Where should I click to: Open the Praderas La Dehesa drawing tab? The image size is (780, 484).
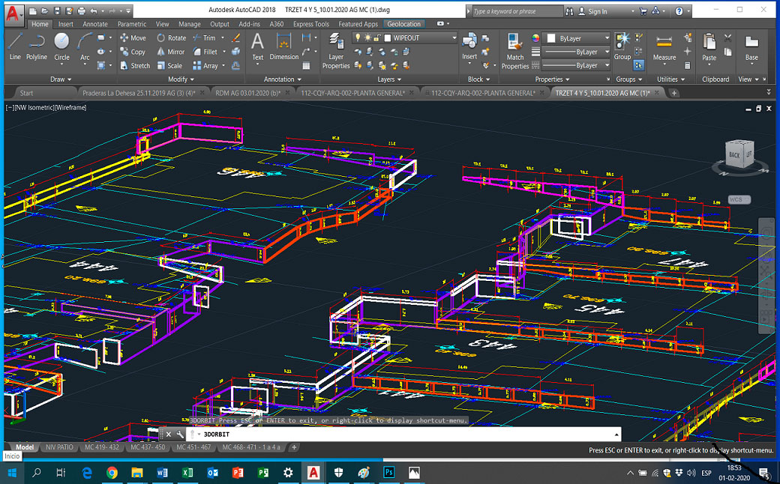(x=139, y=93)
